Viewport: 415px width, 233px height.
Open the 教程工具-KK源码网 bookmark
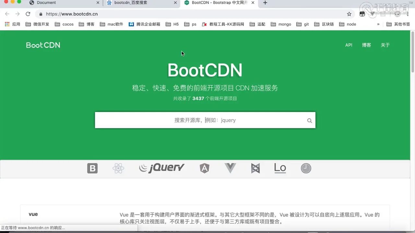tap(223, 24)
